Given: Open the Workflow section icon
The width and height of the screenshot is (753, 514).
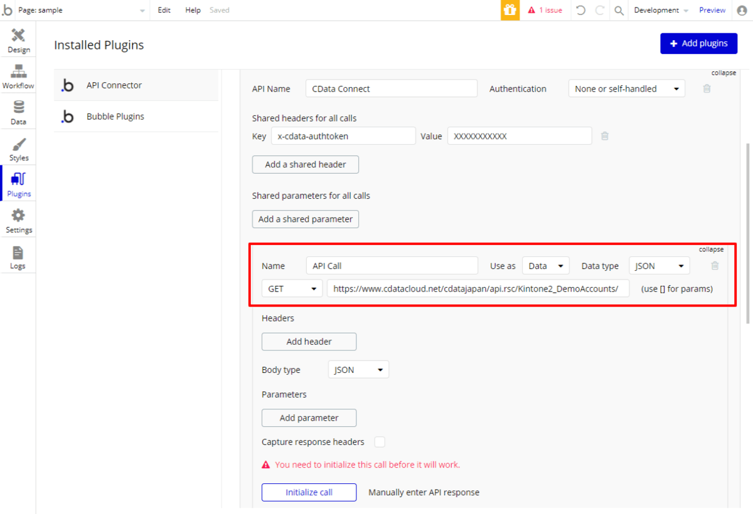Looking at the screenshot, I should 18,71.
